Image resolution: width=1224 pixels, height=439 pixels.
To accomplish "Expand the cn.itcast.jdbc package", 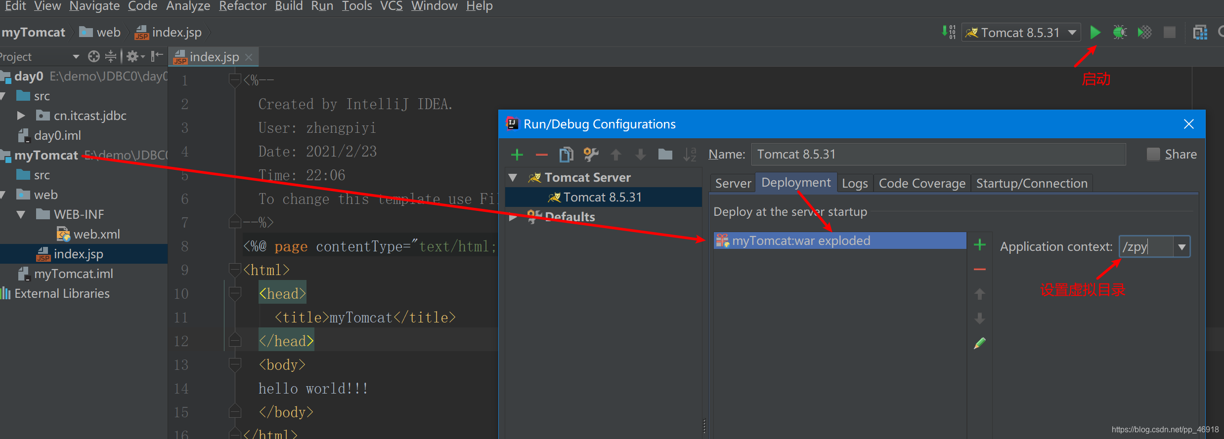I will 21,116.
